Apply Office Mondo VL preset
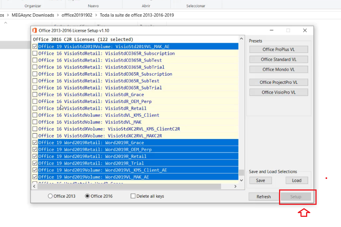 click(x=279, y=70)
